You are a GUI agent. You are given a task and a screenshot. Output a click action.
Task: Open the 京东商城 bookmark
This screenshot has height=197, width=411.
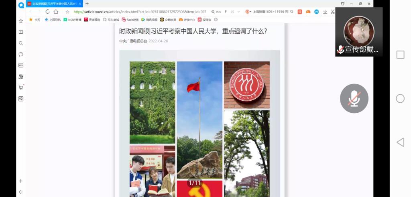click(x=111, y=20)
